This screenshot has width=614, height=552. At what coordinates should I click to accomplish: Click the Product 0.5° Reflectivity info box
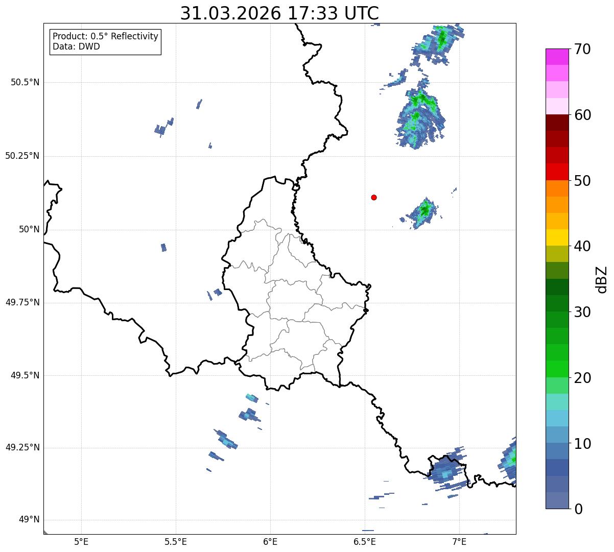(x=105, y=42)
